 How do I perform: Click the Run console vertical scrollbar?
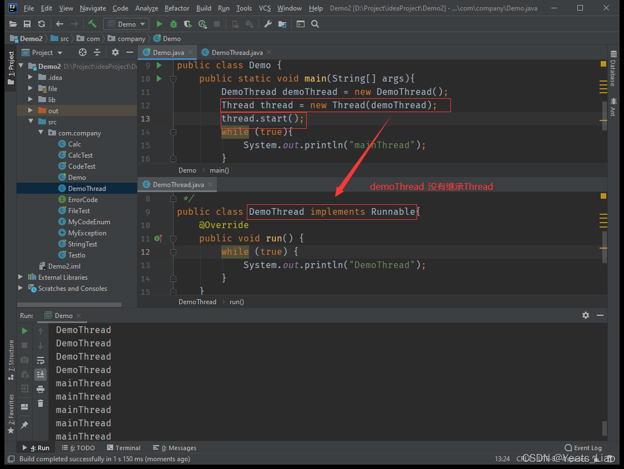click(x=605, y=428)
